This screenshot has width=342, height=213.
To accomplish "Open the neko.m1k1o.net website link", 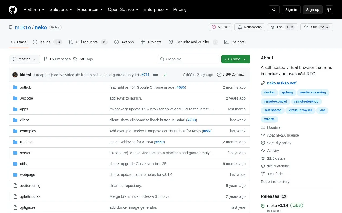I will pyautogui.click(x=282, y=83).
